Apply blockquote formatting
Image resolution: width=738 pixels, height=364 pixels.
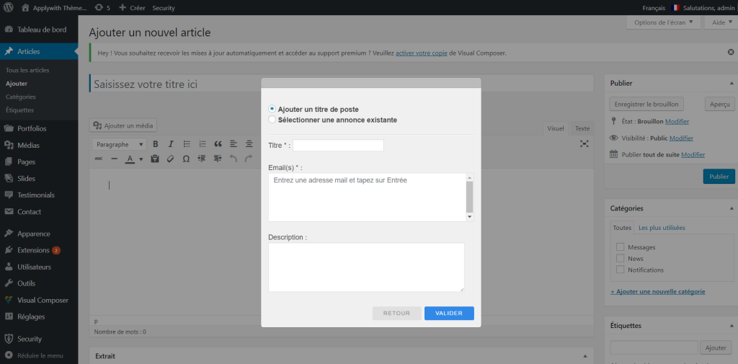[218, 144]
